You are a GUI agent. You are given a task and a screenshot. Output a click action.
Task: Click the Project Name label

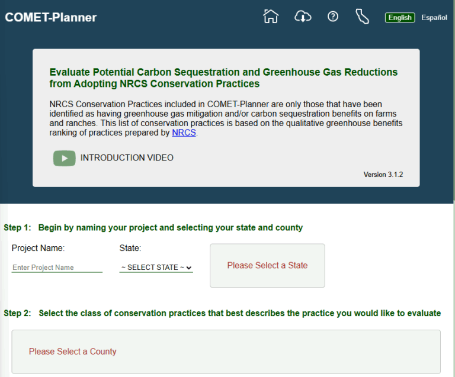coord(38,248)
